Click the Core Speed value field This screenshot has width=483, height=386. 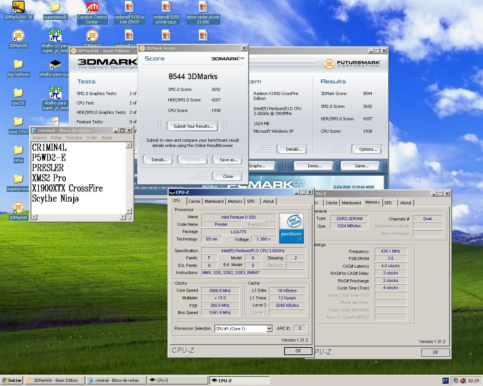pos(220,291)
